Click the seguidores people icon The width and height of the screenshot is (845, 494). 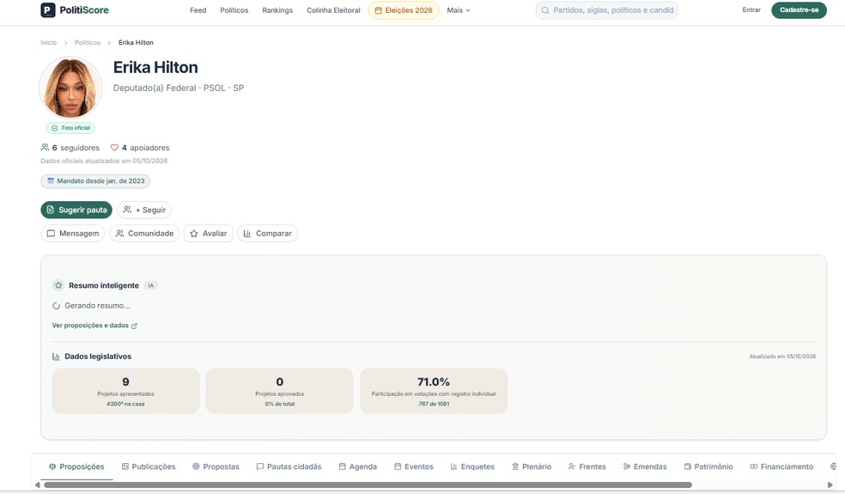point(45,147)
